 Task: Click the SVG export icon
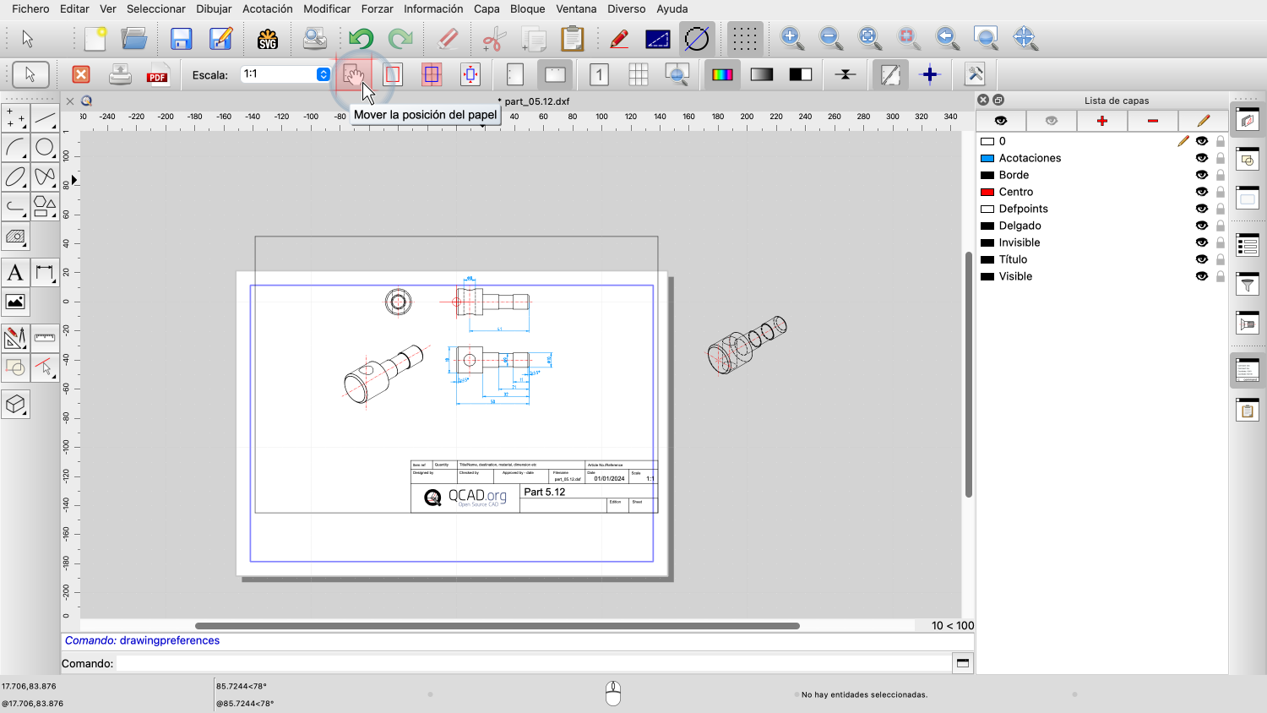click(268, 39)
